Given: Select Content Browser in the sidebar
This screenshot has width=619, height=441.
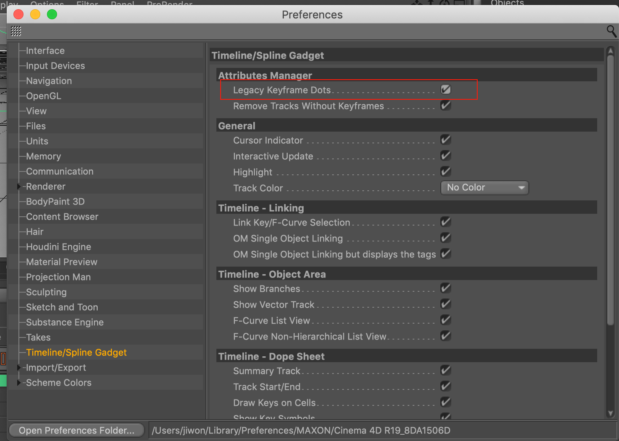Looking at the screenshot, I should [62, 217].
